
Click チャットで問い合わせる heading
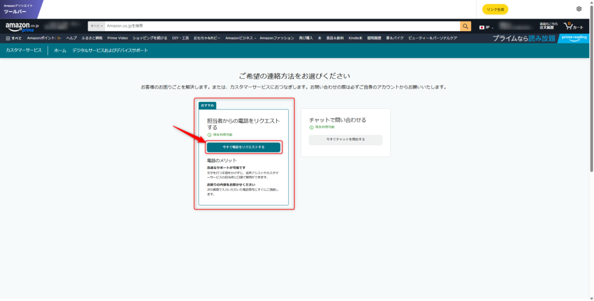(x=338, y=120)
